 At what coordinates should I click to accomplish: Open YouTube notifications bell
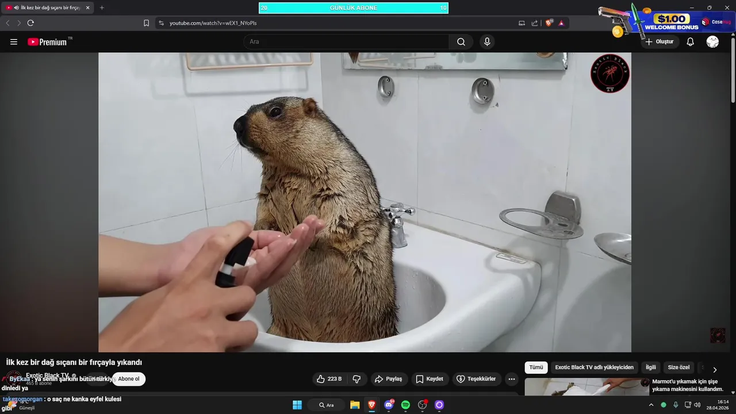point(691,42)
